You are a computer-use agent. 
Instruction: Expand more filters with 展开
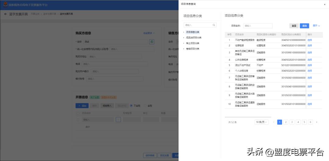pyautogui.click(x=316, y=26)
